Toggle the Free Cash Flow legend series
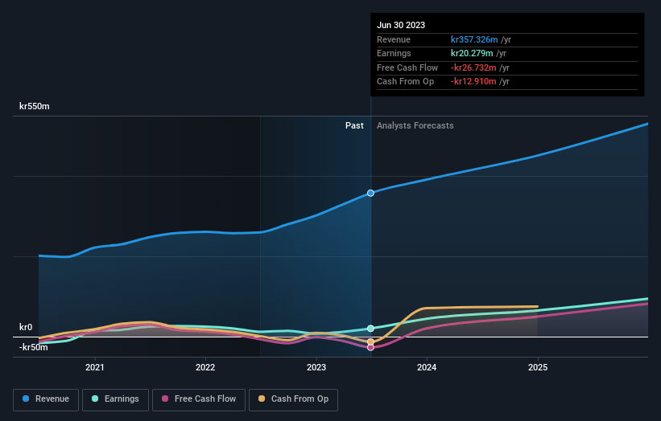The height and width of the screenshot is (421, 661). (x=199, y=399)
